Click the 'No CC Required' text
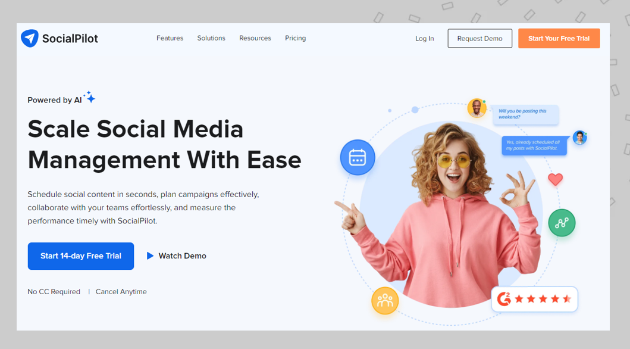The height and width of the screenshot is (349, 630). [x=54, y=292]
